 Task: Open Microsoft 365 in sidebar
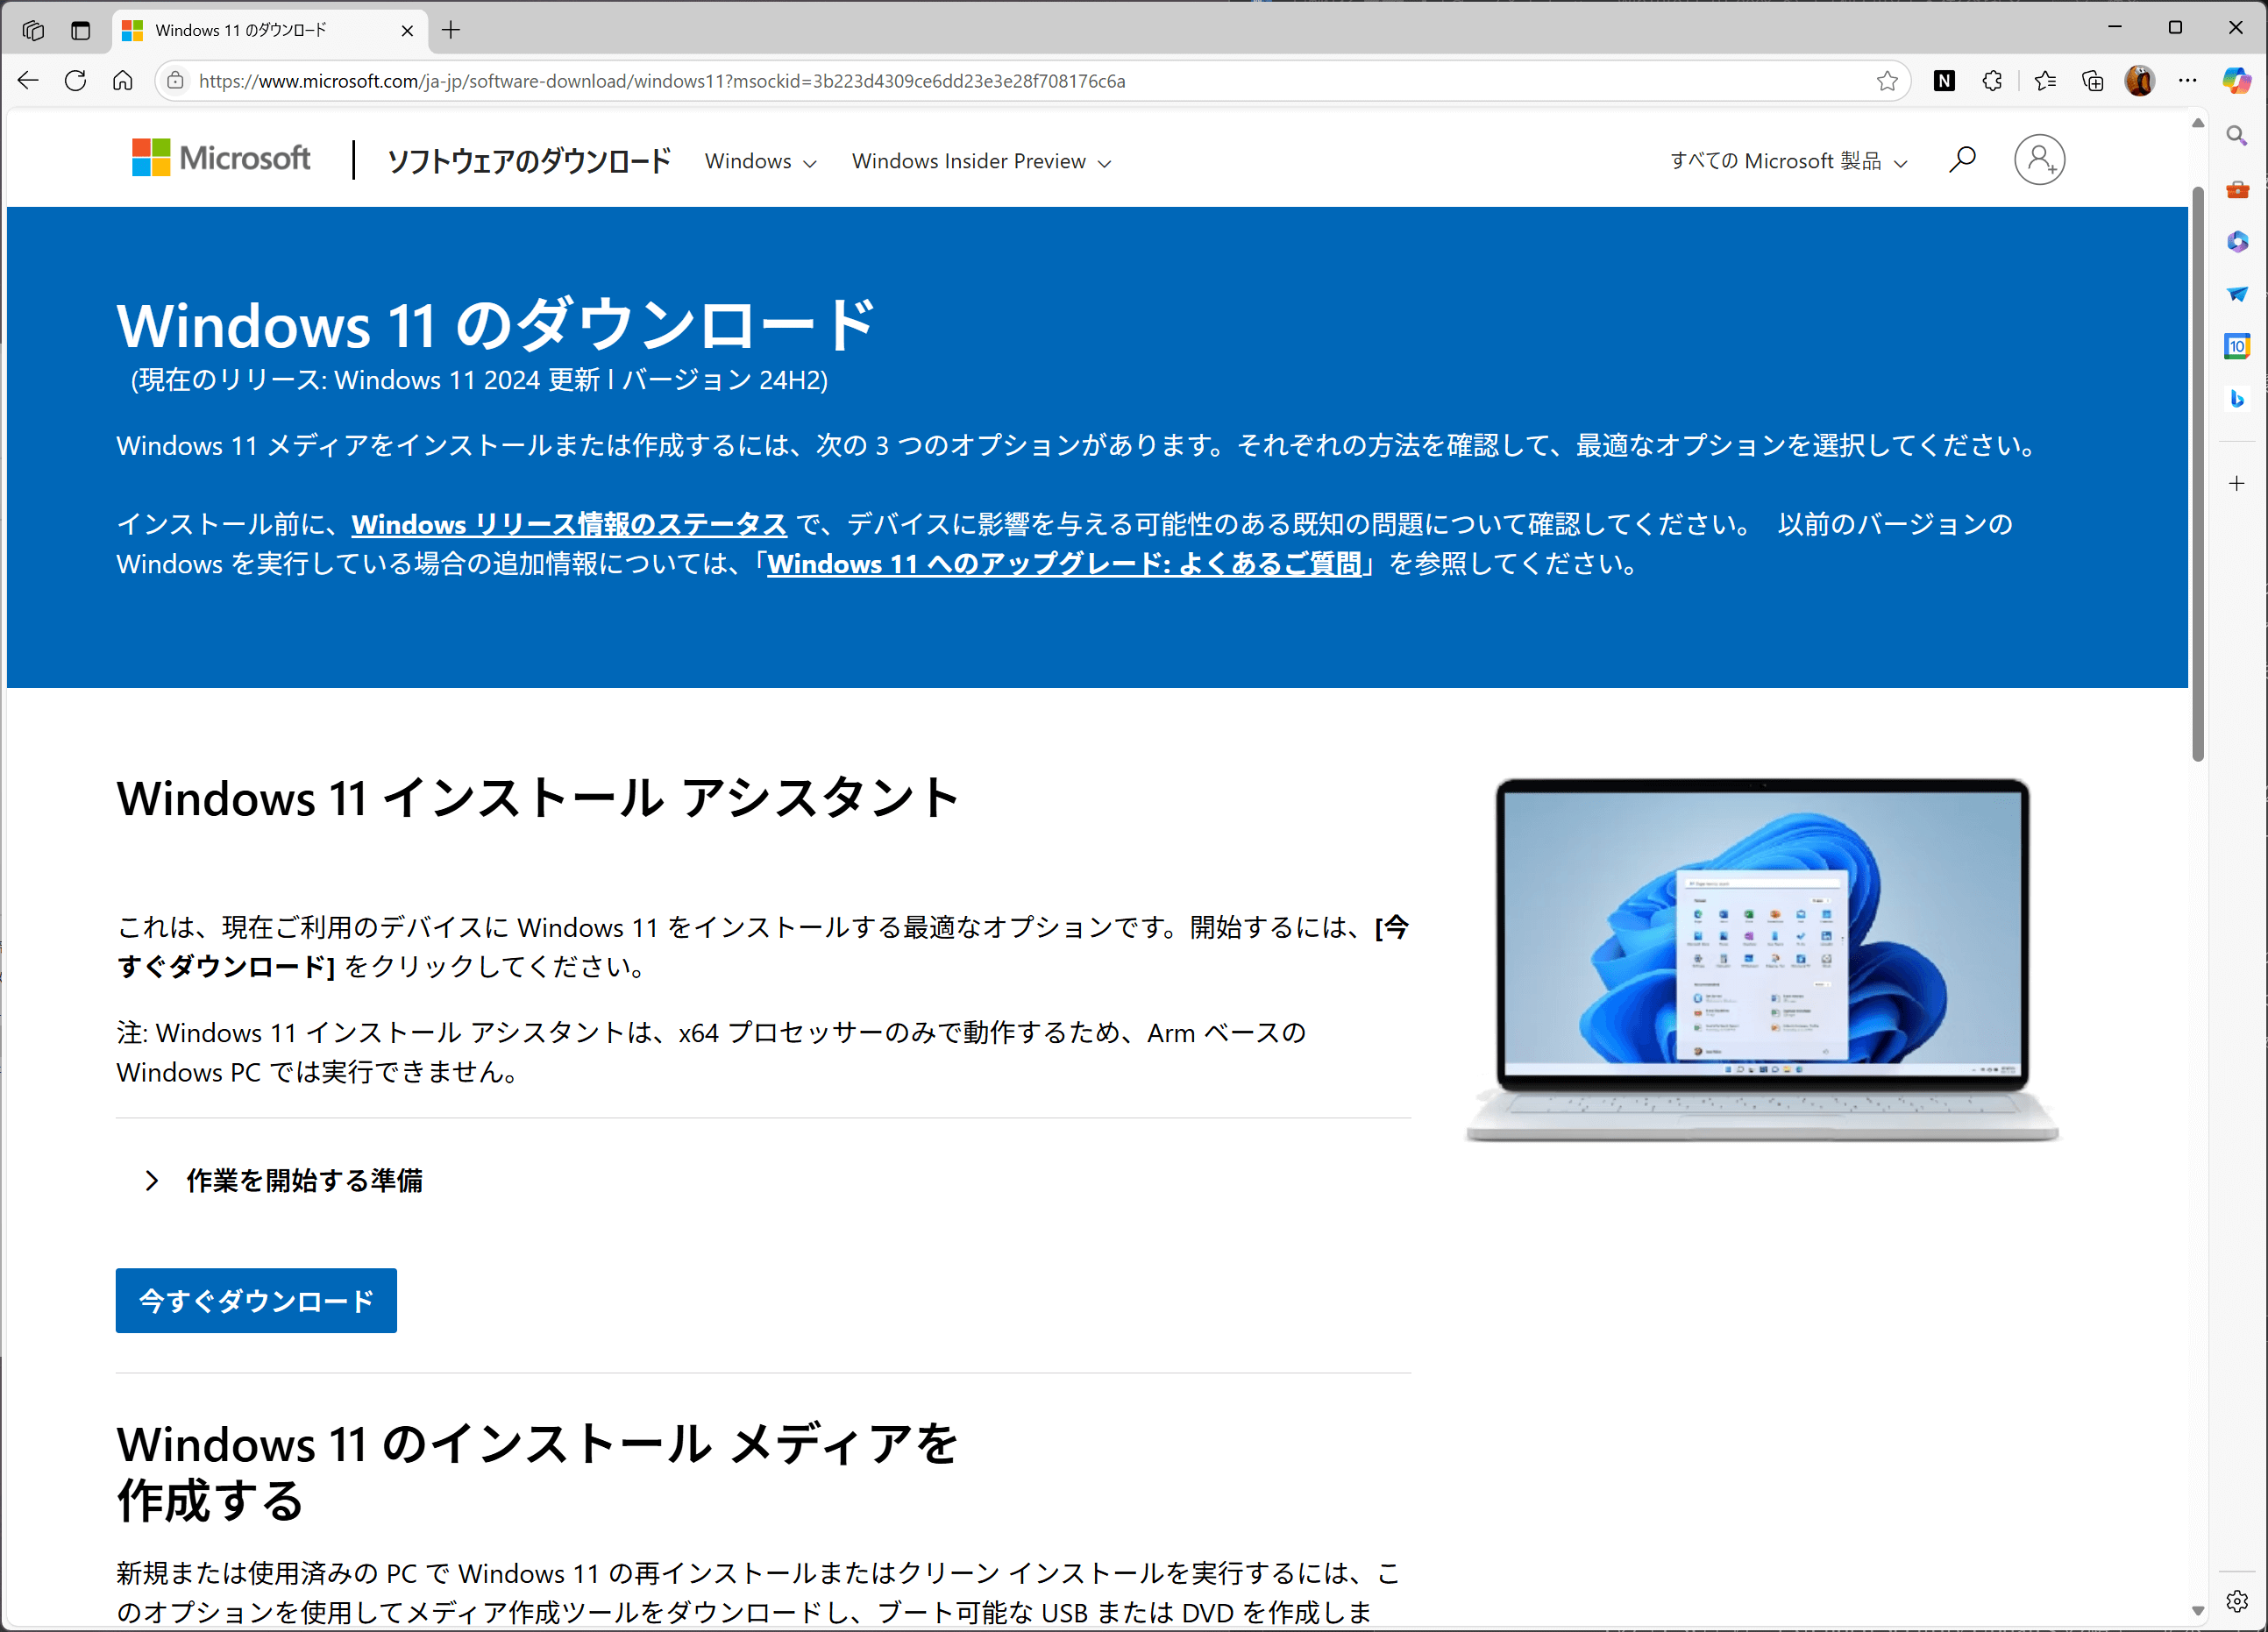pos(2237,242)
